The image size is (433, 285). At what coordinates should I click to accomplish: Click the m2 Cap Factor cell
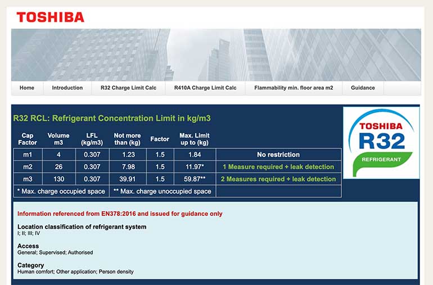point(28,167)
